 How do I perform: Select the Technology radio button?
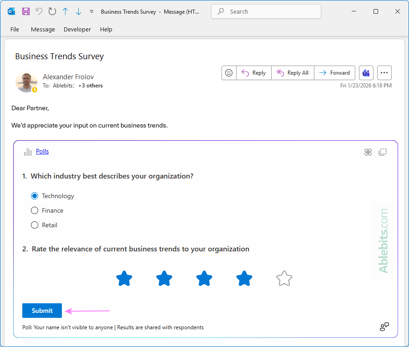point(35,195)
